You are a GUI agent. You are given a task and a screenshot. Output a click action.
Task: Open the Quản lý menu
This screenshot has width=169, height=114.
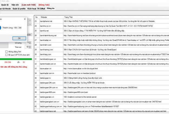(5, 5)
